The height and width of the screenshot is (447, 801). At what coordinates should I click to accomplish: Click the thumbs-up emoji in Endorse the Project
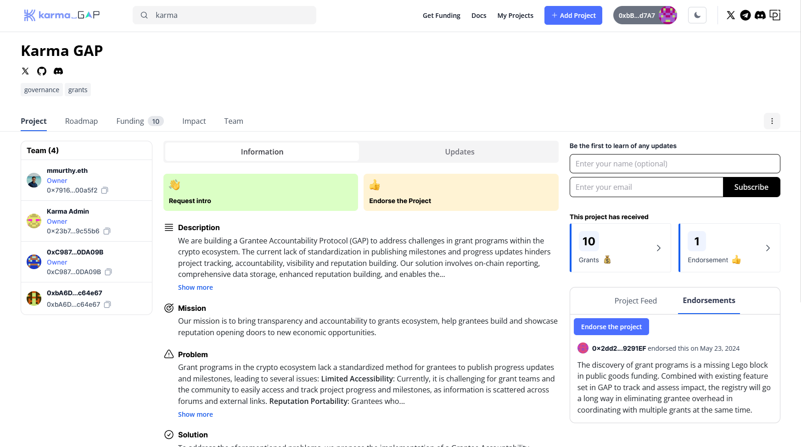pyautogui.click(x=375, y=185)
